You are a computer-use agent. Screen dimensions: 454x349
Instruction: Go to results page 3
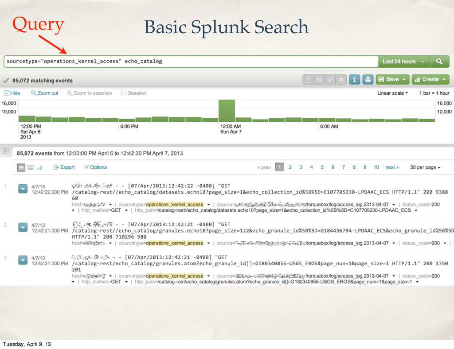tap(301, 167)
